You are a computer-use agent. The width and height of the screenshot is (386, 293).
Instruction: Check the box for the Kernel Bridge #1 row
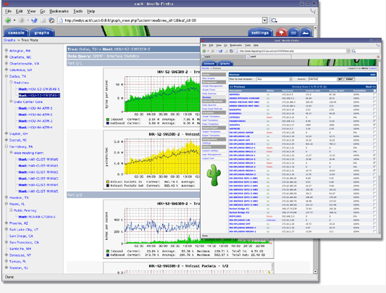[374, 208]
